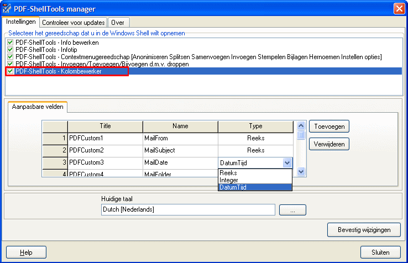Select the PDFCustom4 title cell
The image size is (408, 263).
[105, 173]
